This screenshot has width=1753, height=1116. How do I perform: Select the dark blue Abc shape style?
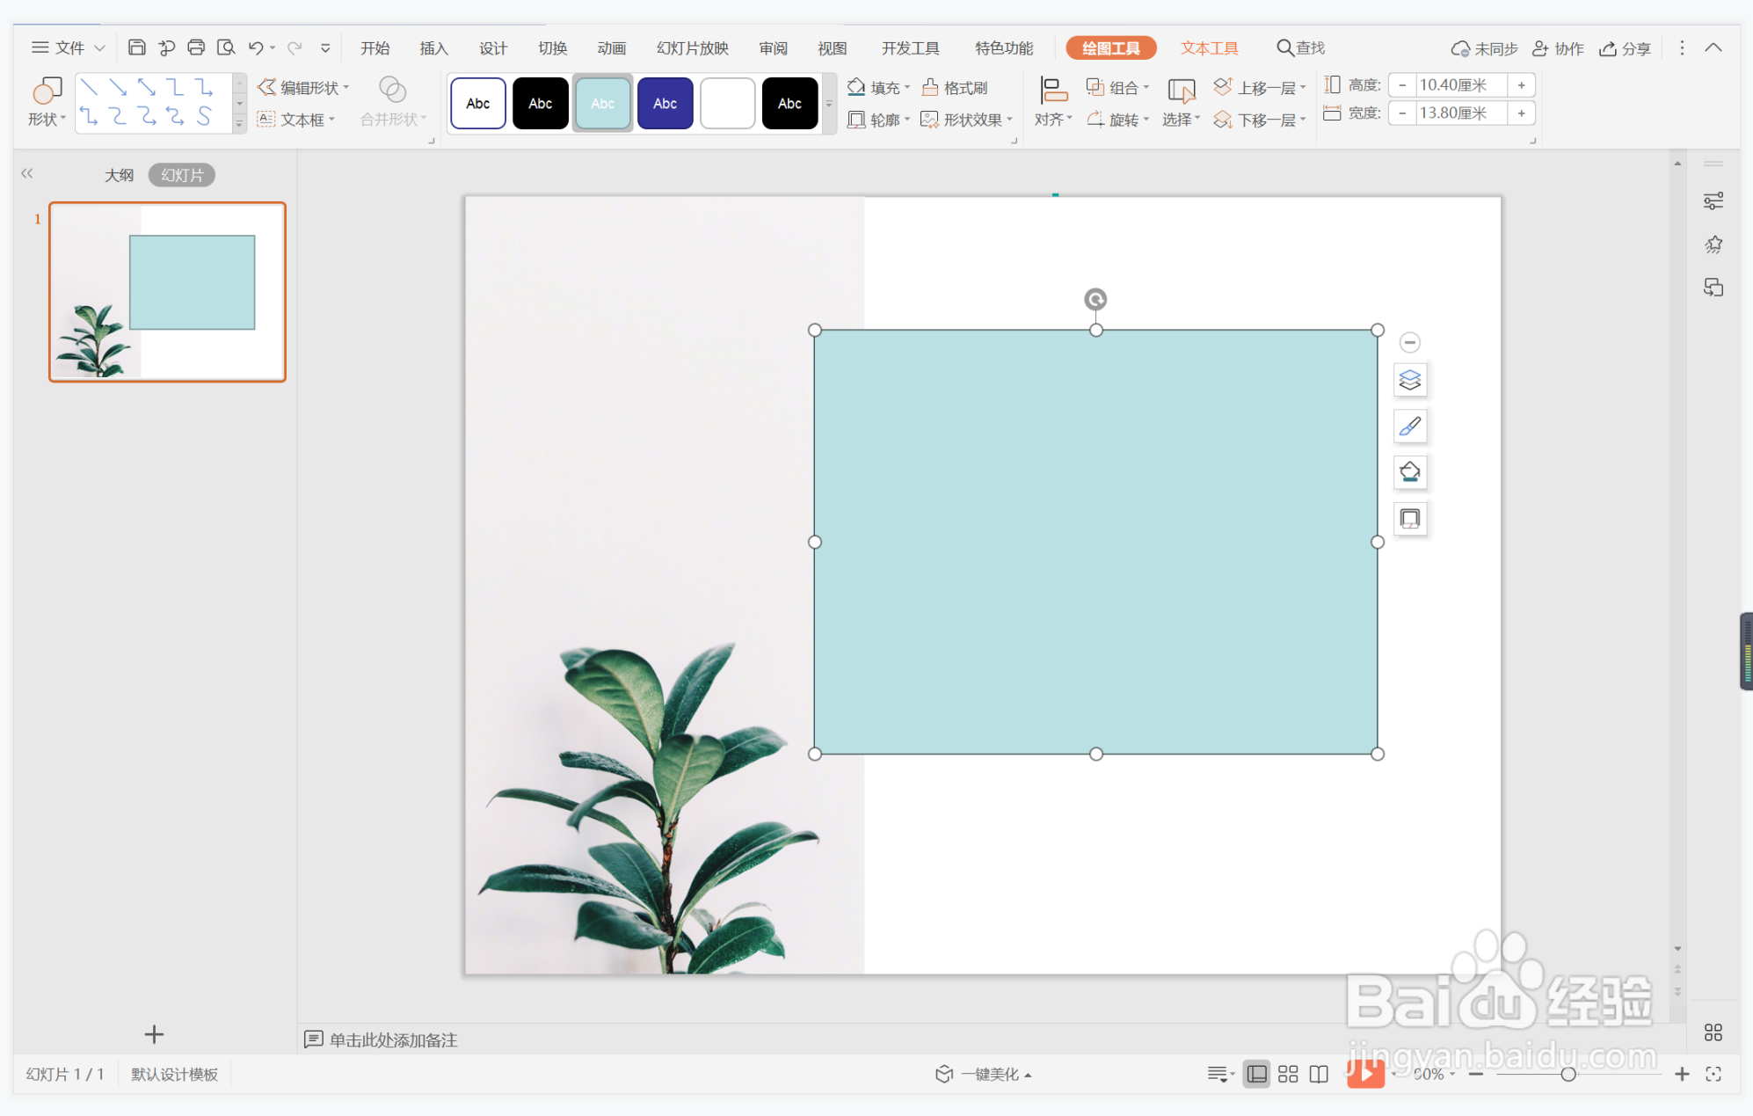click(666, 103)
